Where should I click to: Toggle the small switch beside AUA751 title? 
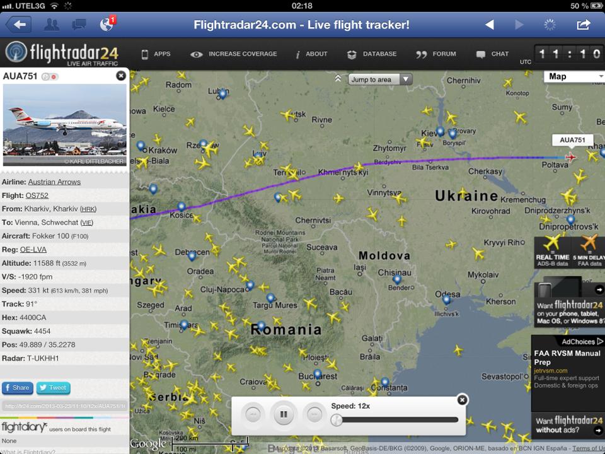click(50, 76)
